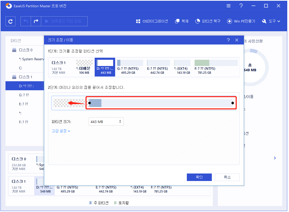Click the 취소 cancel button
289x212 pixels.
tap(227, 177)
